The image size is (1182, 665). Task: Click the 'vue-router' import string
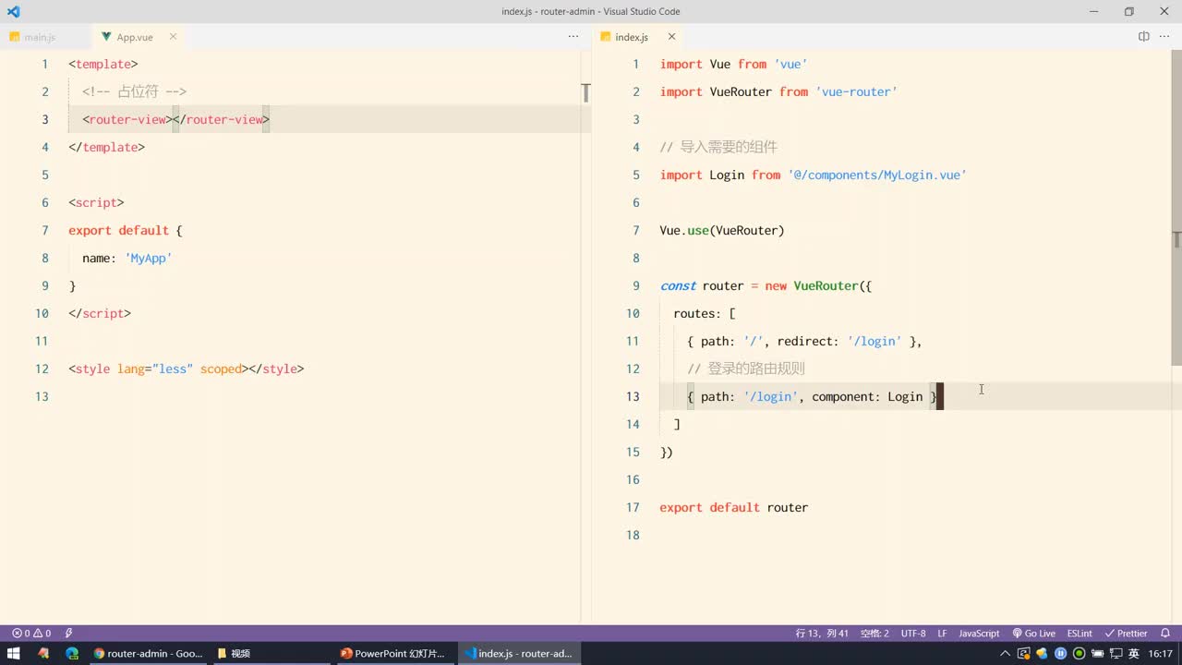(x=857, y=91)
